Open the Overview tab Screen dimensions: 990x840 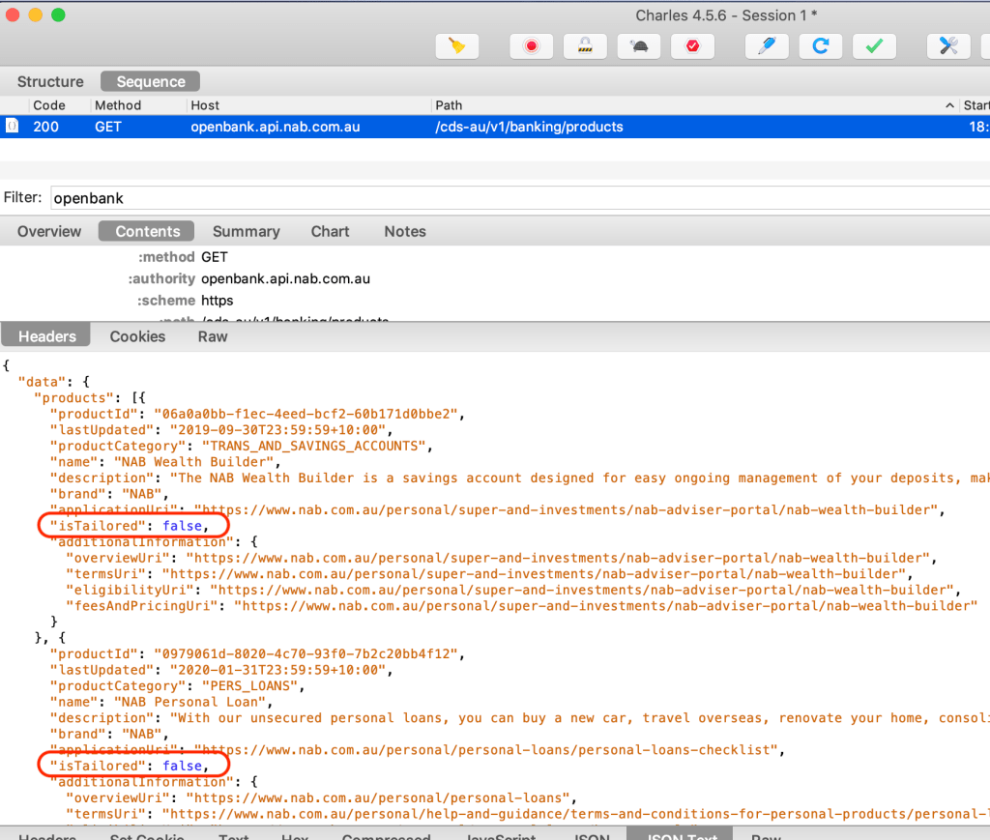pos(49,231)
